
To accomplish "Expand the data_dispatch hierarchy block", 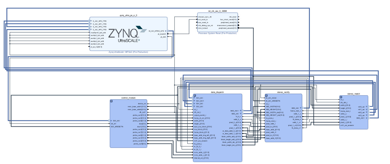I will click(194, 95).
